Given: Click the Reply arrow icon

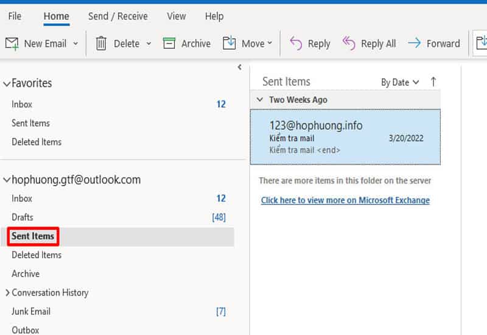Looking at the screenshot, I should [296, 43].
